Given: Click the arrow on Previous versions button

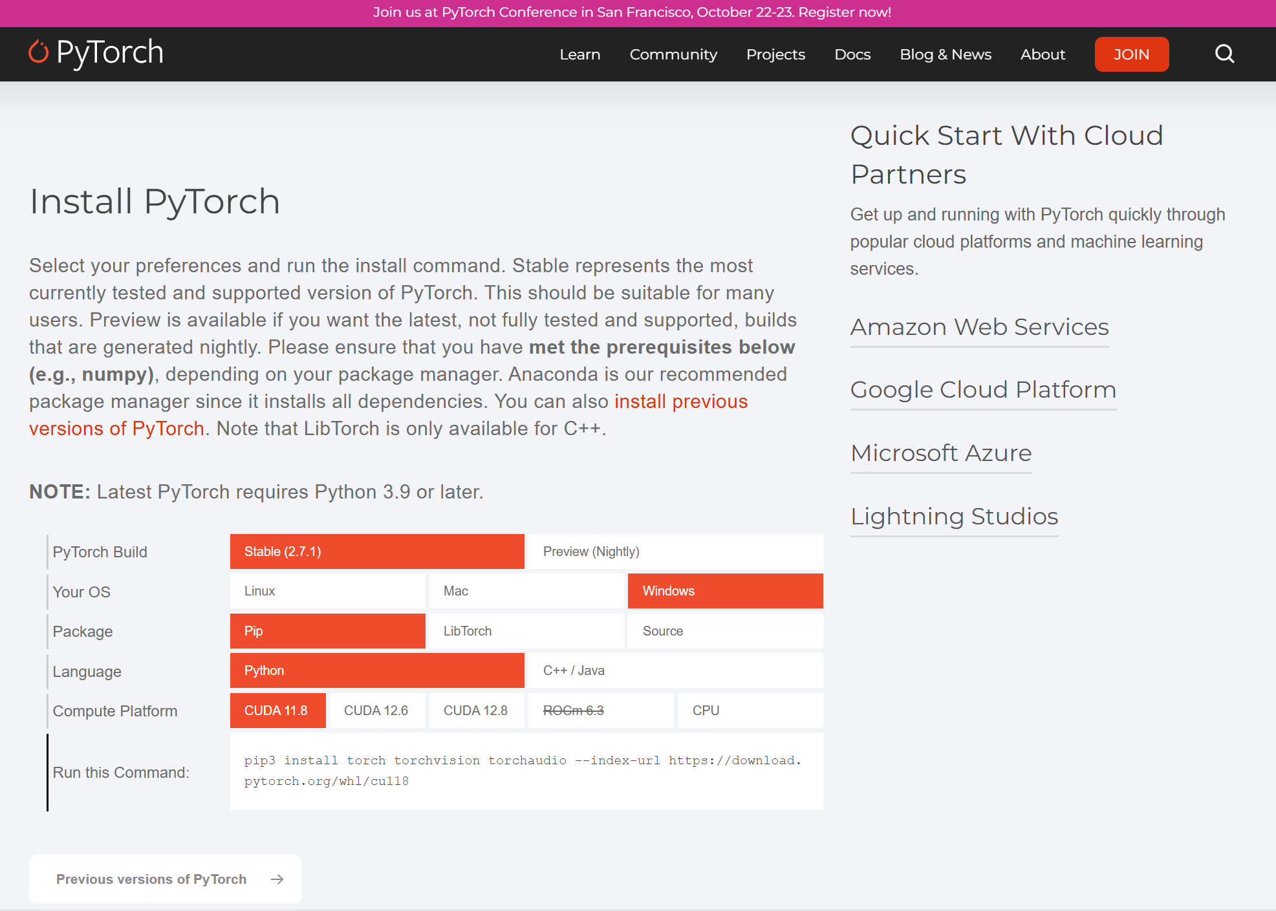Looking at the screenshot, I should pos(277,879).
